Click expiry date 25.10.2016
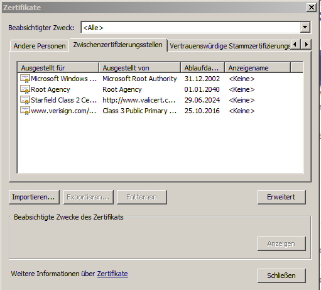The height and width of the screenshot is (290, 321). pyautogui.click(x=202, y=111)
